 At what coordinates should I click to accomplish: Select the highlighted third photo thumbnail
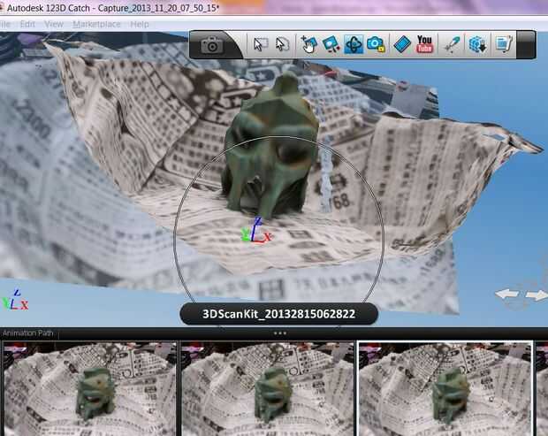tap(445, 389)
